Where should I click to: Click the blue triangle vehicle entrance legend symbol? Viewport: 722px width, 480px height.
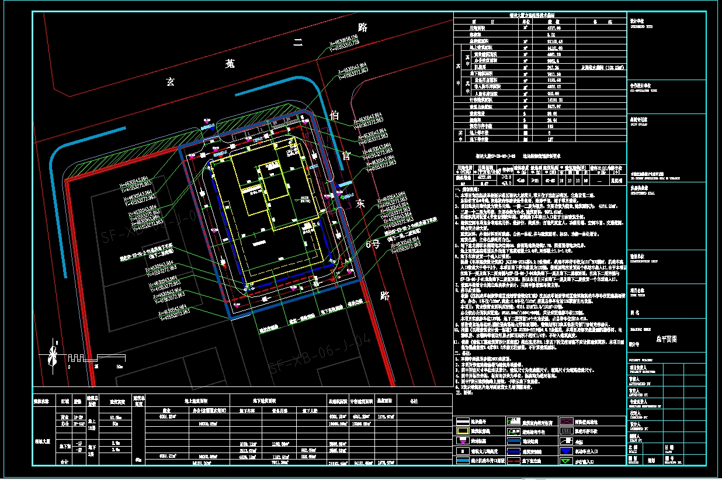[567, 451]
